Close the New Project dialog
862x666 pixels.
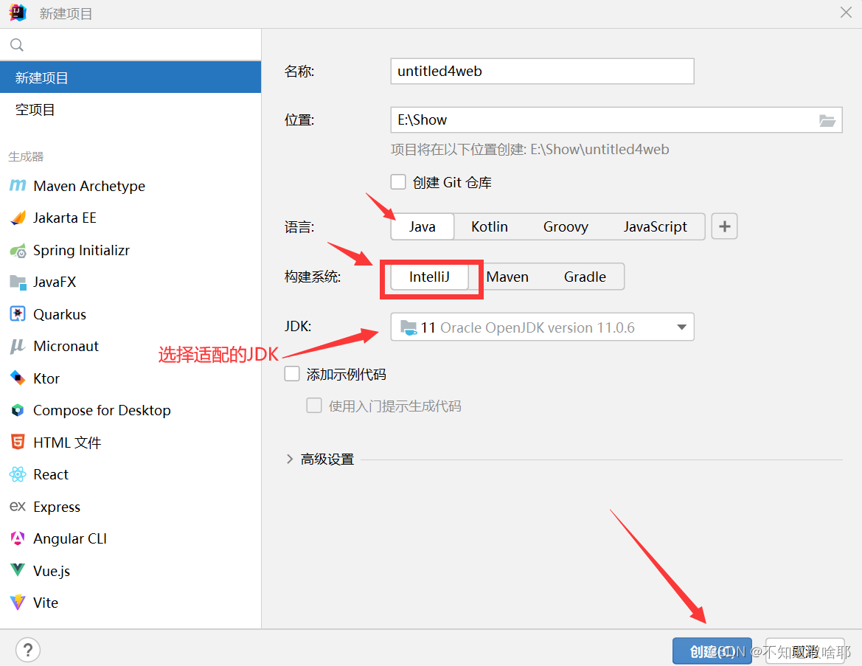click(x=846, y=12)
